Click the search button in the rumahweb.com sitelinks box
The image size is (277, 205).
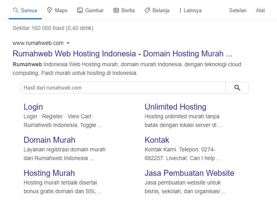click(x=237, y=88)
